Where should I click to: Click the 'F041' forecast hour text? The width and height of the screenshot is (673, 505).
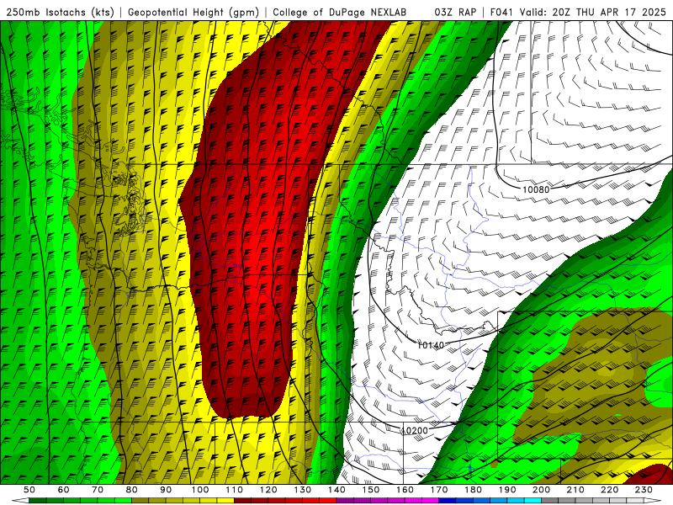pyautogui.click(x=501, y=12)
